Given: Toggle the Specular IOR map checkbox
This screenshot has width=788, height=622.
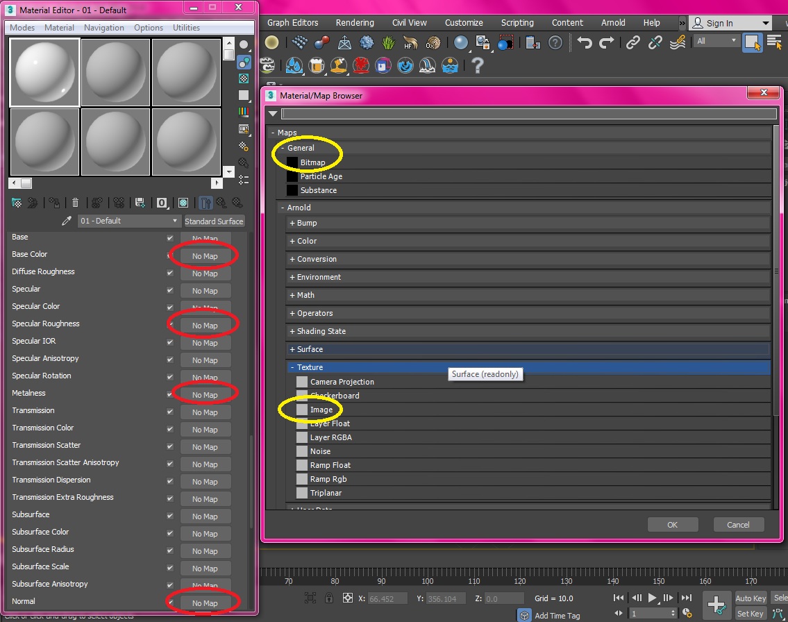Looking at the screenshot, I should click(x=170, y=342).
